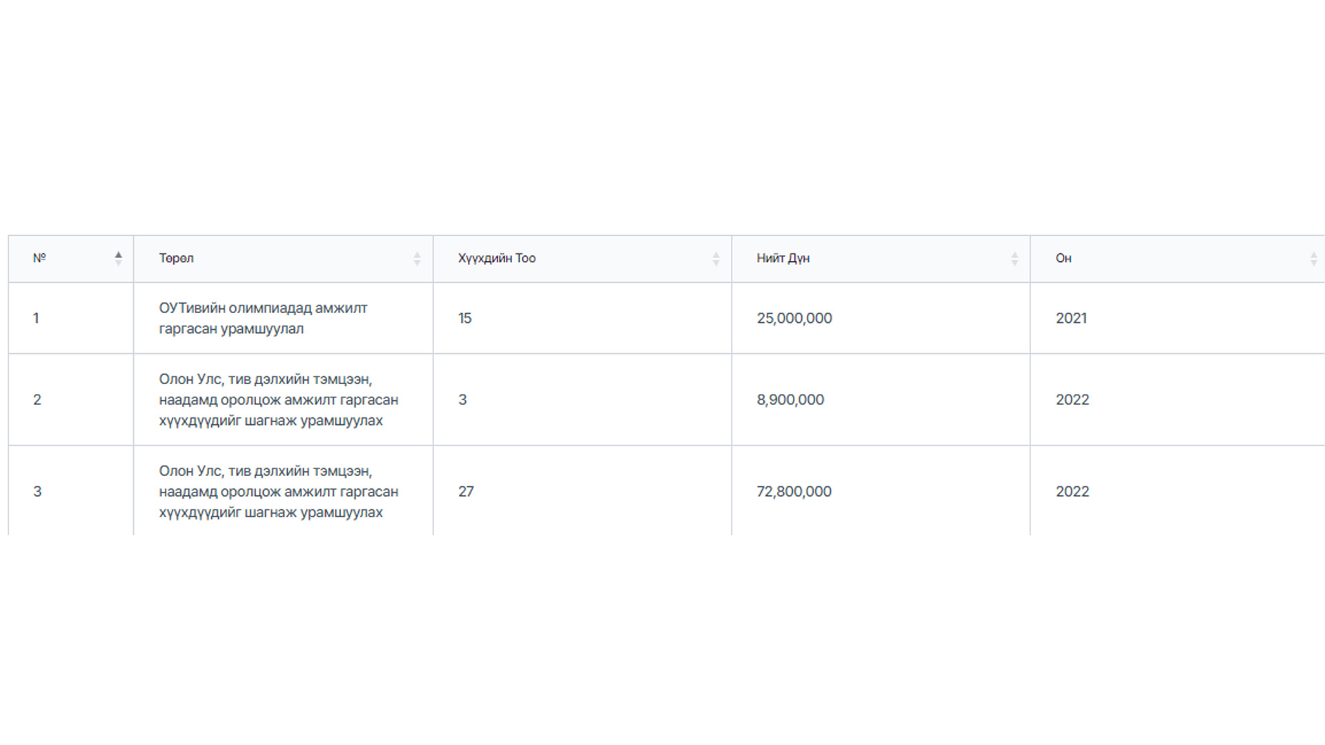
Task: Click the Төрөл header text
Action: pyautogui.click(x=176, y=258)
